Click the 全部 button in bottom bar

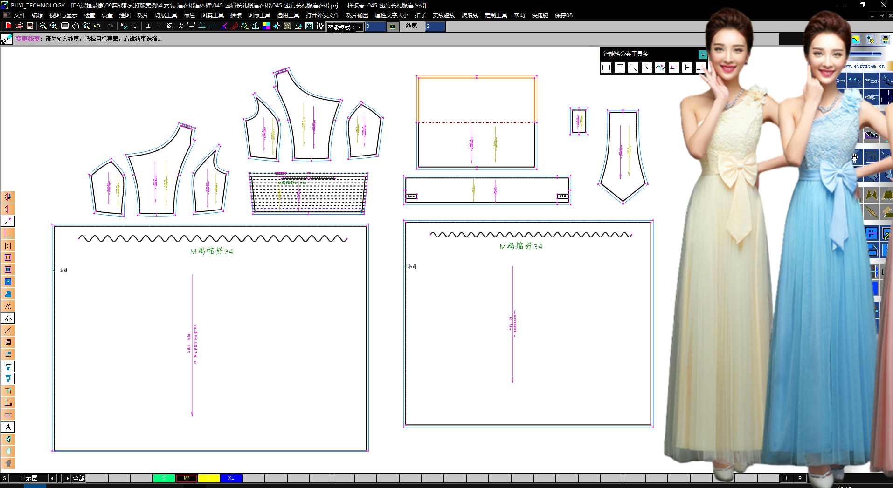tap(78, 478)
